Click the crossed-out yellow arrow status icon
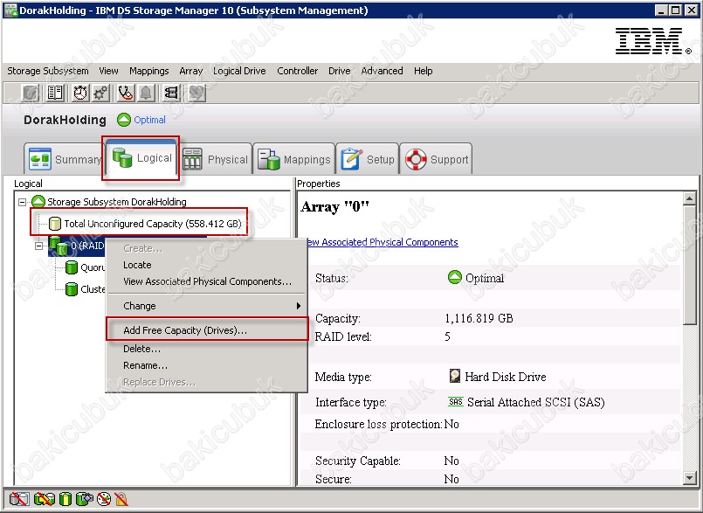The width and height of the screenshot is (703, 513). (x=44, y=499)
